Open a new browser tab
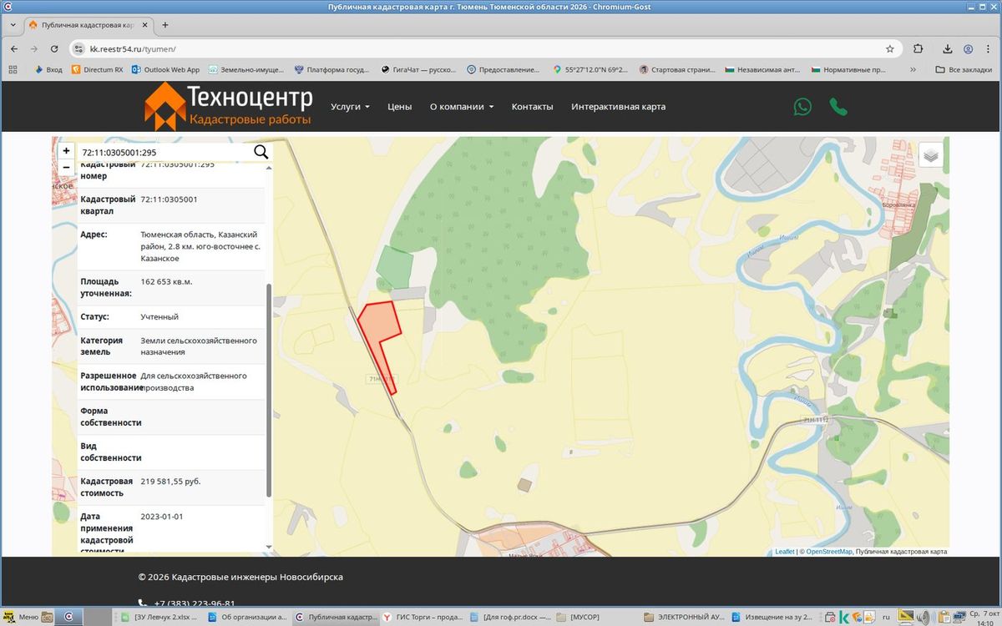1002x626 pixels. point(165,25)
